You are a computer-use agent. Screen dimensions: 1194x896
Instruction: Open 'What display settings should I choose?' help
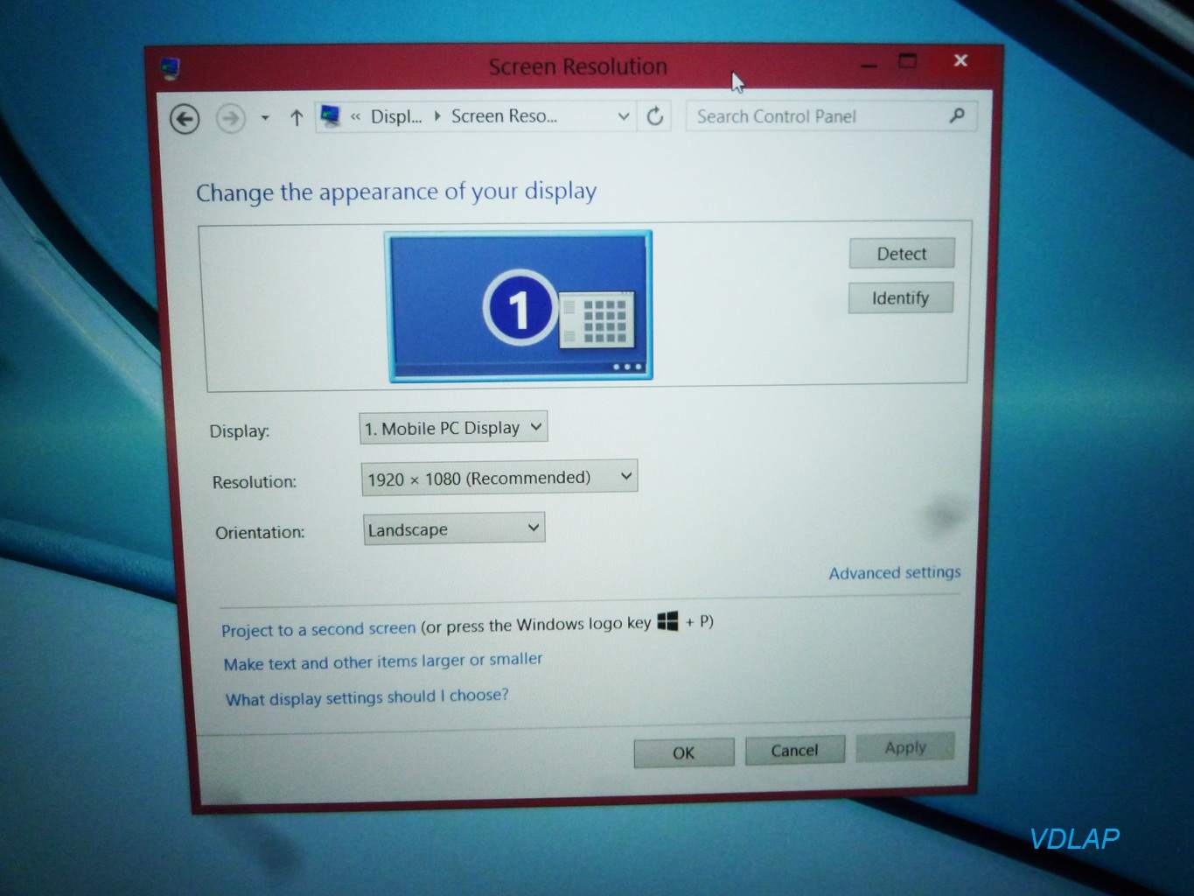pyautogui.click(x=367, y=697)
